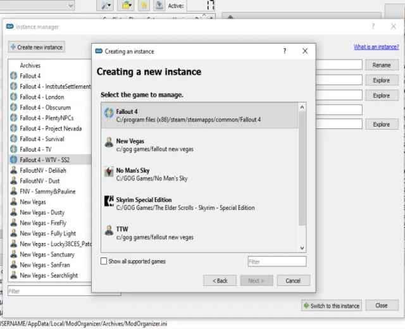
Task: Click the help question mark in Creating an instance dialog
Action: click(284, 51)
